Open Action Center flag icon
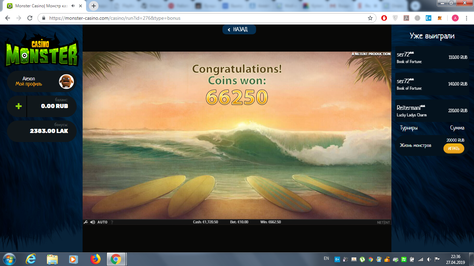 point(437,259)
